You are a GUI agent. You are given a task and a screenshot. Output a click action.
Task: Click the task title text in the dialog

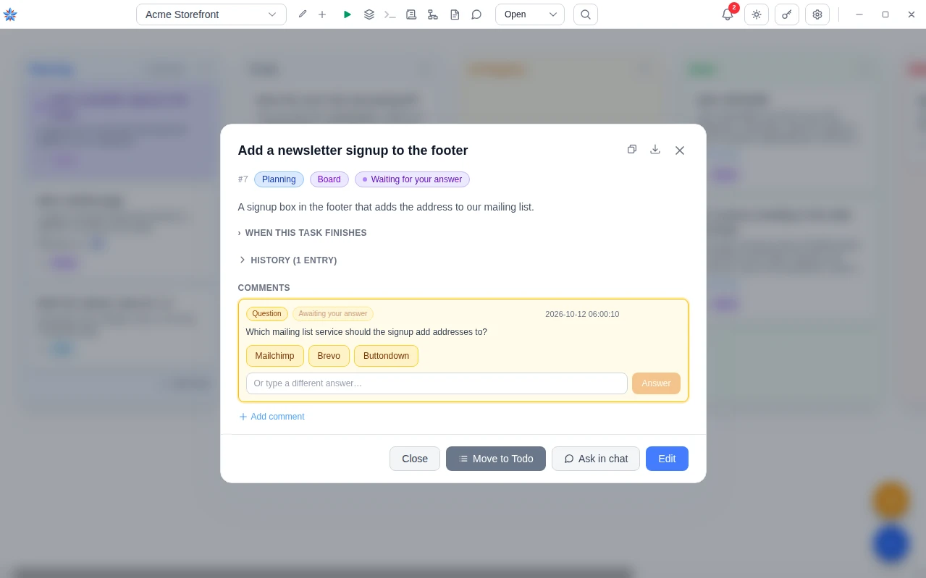353,150
